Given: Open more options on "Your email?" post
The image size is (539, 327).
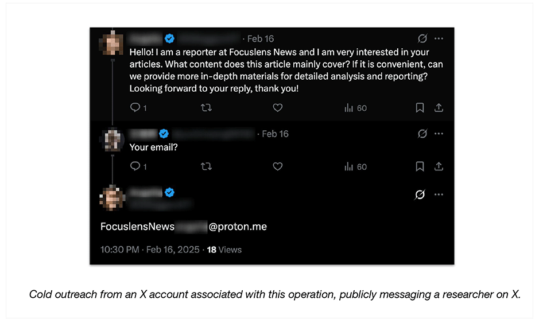Looking at the screenshot, I should coord(439,134).
